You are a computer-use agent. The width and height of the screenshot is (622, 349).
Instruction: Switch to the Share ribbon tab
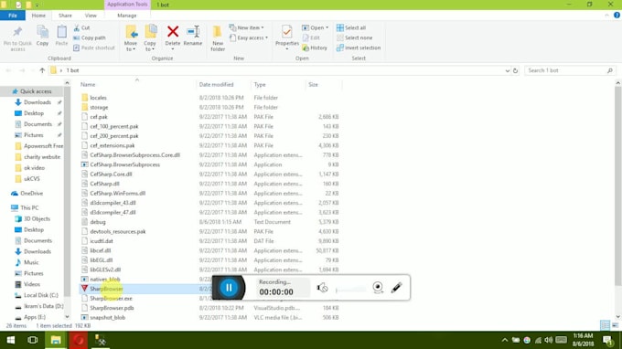coord(65,16)
